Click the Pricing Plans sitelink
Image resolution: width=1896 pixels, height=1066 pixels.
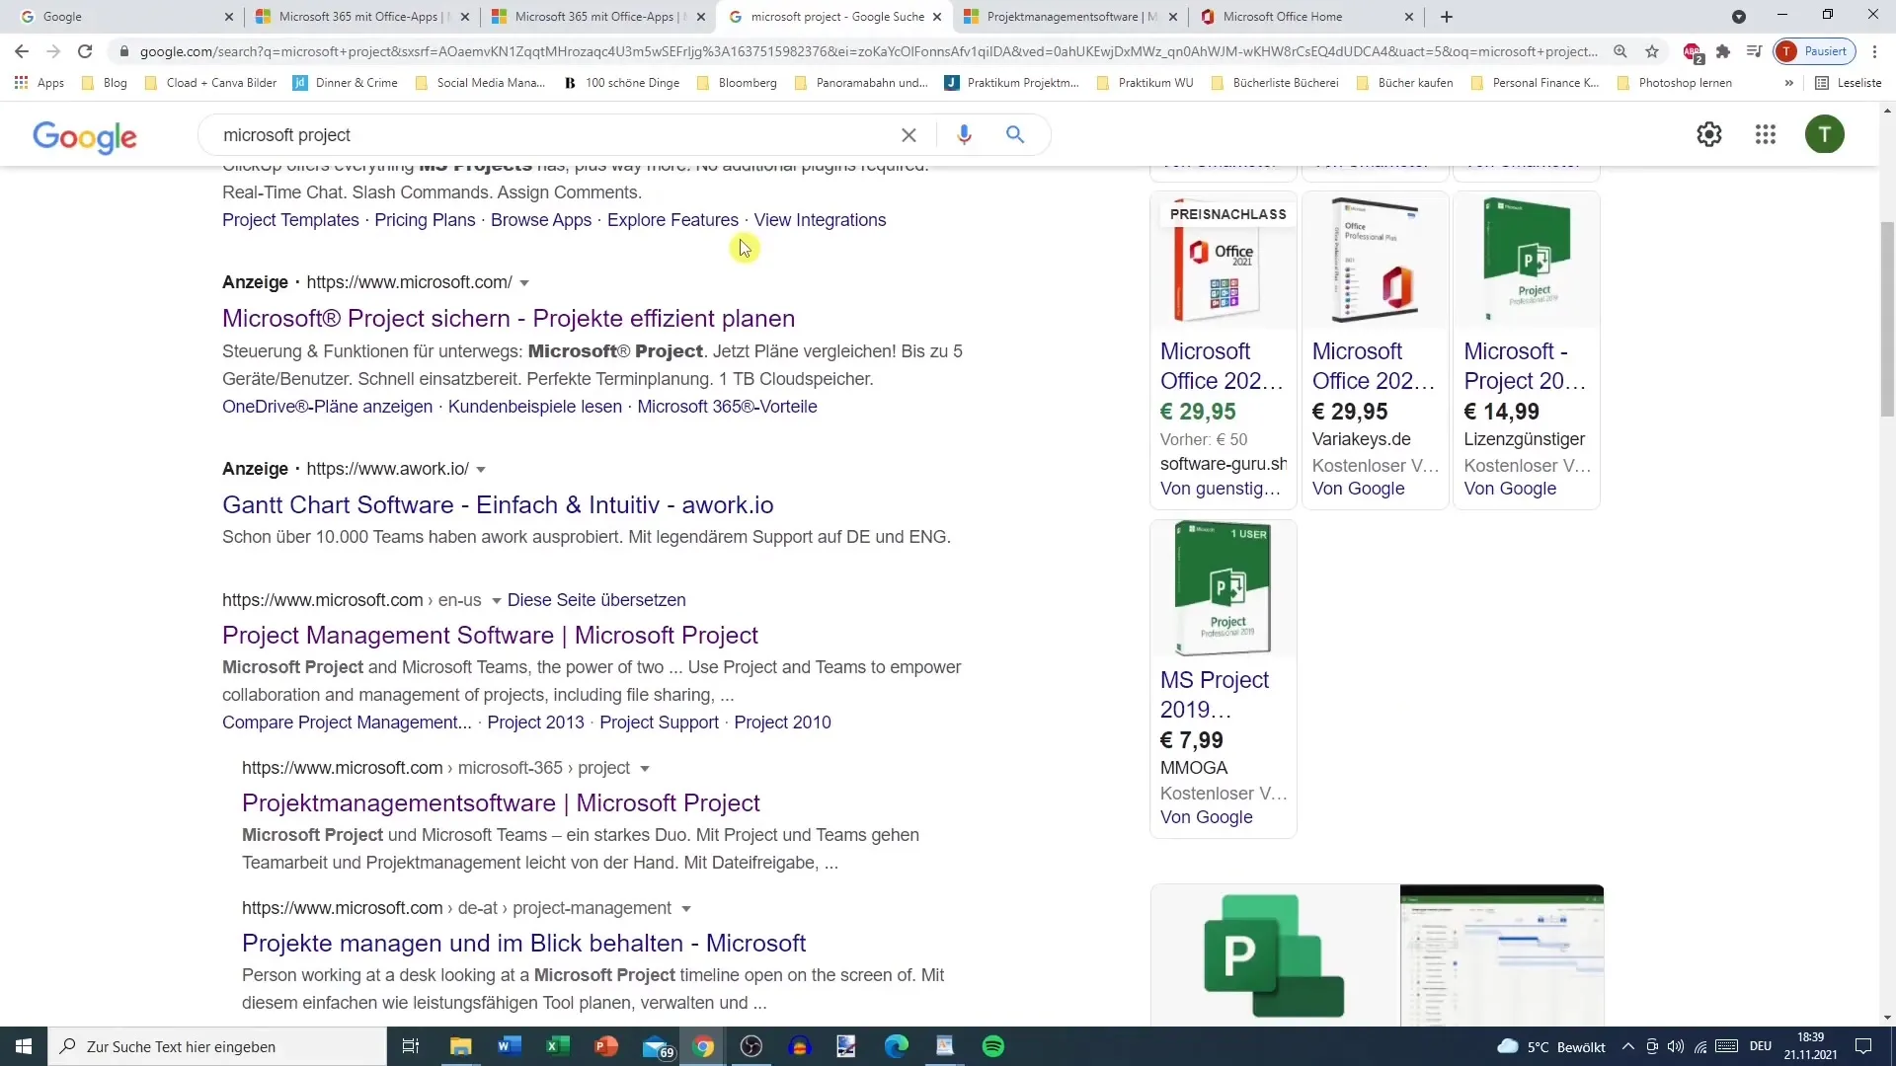point(425,220)
